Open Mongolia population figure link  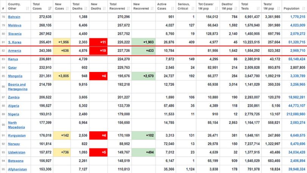(x=298, y=76)
